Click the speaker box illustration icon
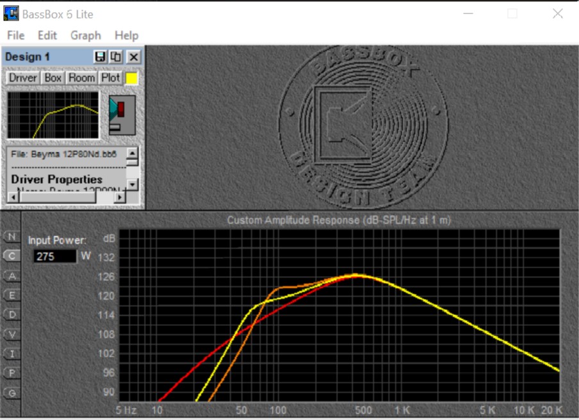The width and height of the screenshot is (579, 420). point(122,115)
